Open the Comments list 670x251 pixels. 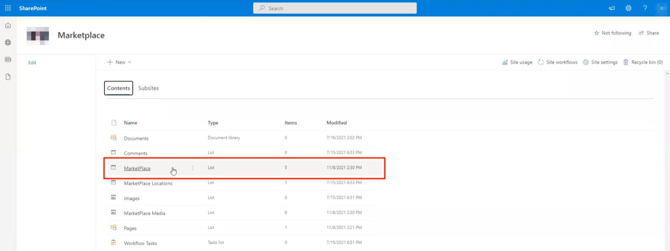[x=136, y=153]
